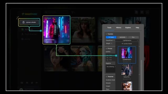
Task: Open the History tab
Action: 119,27
